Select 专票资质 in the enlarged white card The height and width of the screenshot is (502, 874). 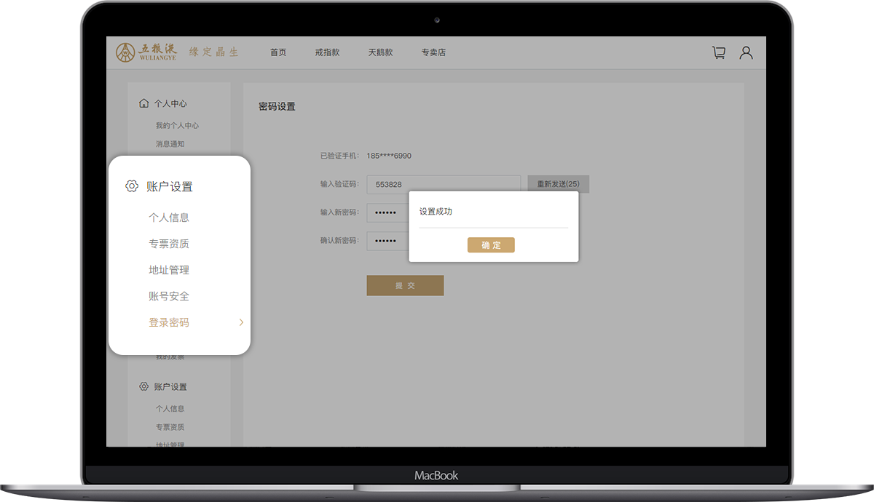pyautogui.click(x=169, y=244)
